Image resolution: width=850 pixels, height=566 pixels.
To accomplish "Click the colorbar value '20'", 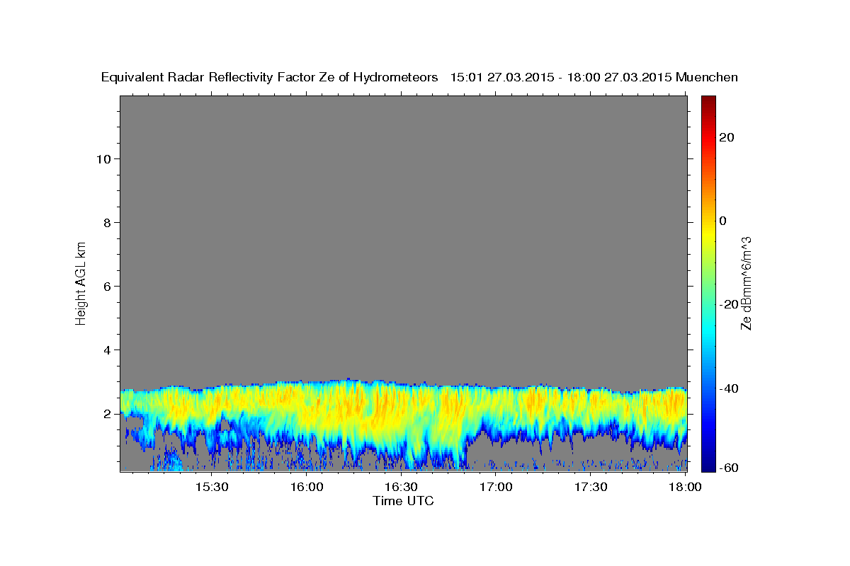I will pyautogui.click(x=727, y=137).
